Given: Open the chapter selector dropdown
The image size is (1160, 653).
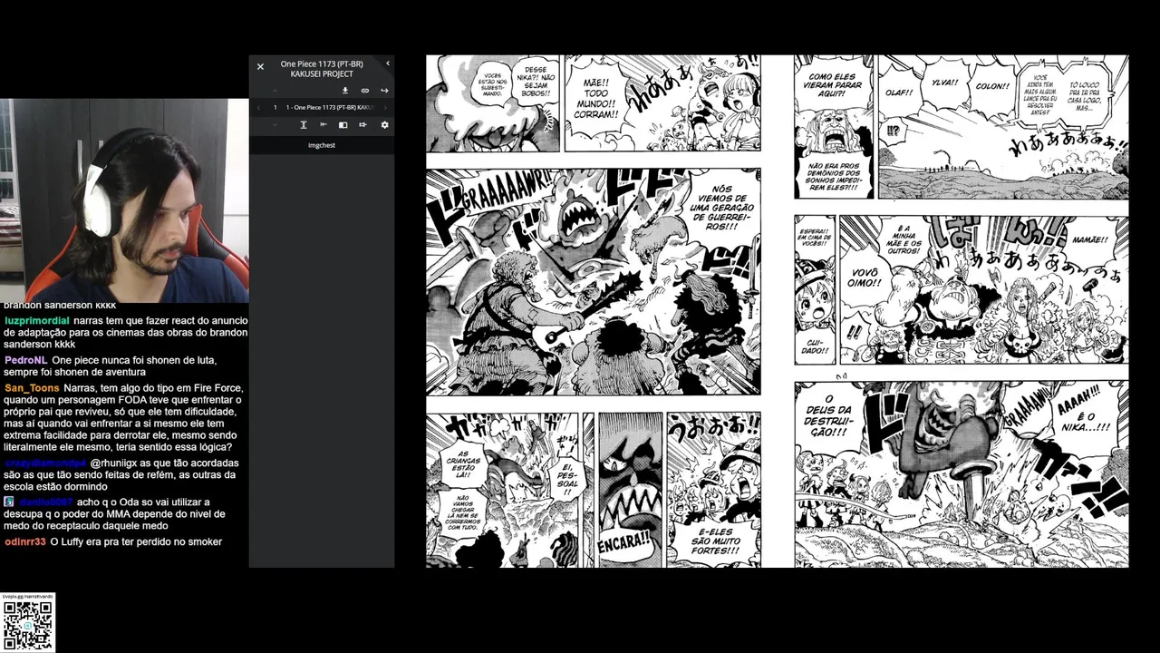Looking at the screenshot, I should pyautogui.click(x=330, y=107).
